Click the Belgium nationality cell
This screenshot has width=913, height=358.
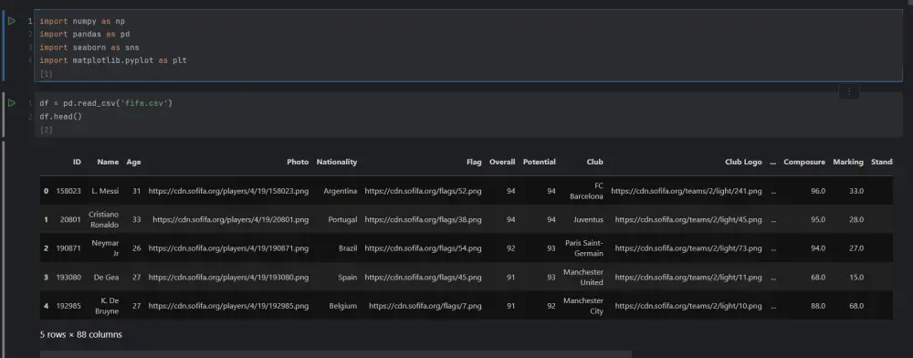point(343,306)
